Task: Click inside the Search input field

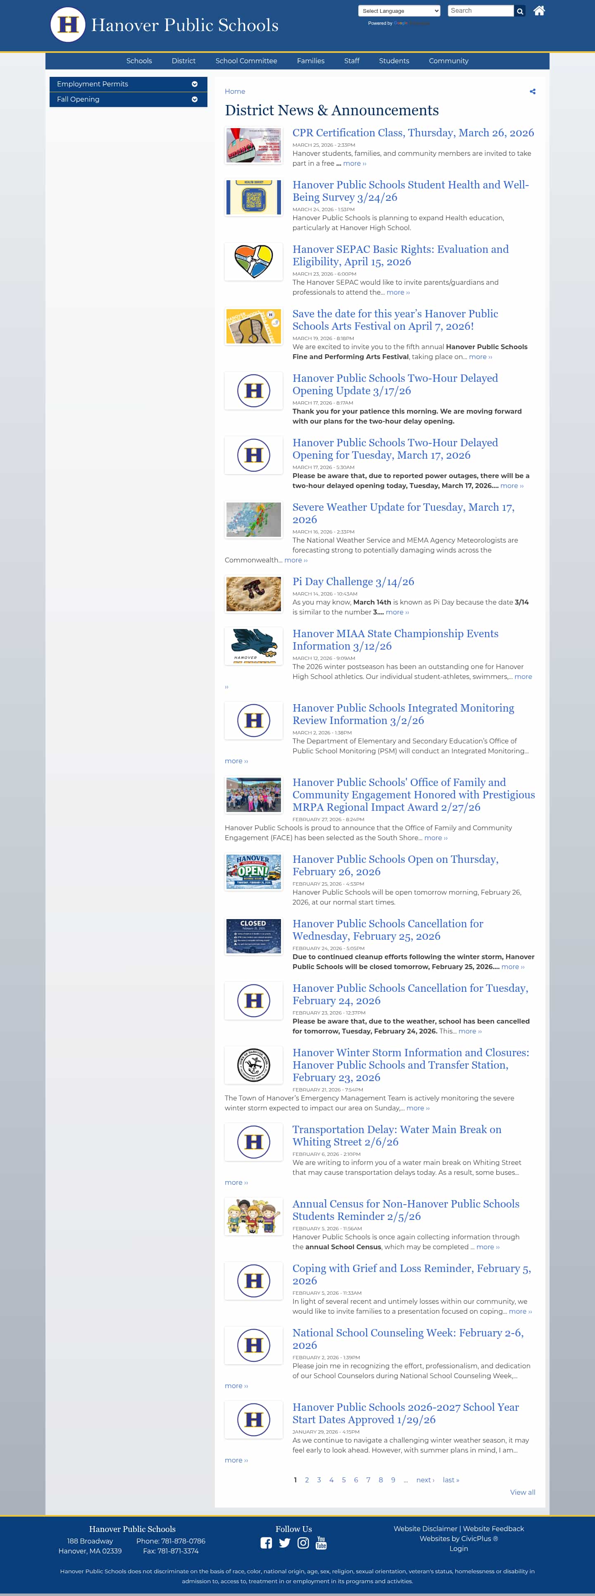Action: [480, 11]
